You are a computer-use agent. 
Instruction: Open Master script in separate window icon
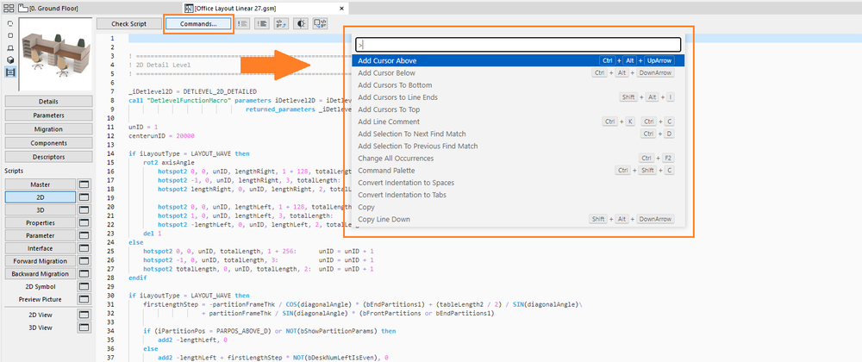click(84, 184)
